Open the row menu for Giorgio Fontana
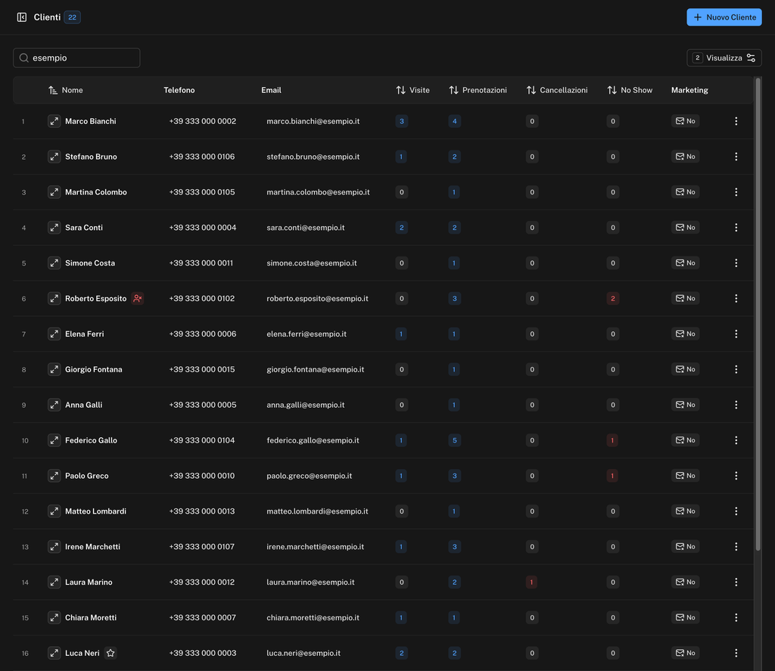 [736, 370]
